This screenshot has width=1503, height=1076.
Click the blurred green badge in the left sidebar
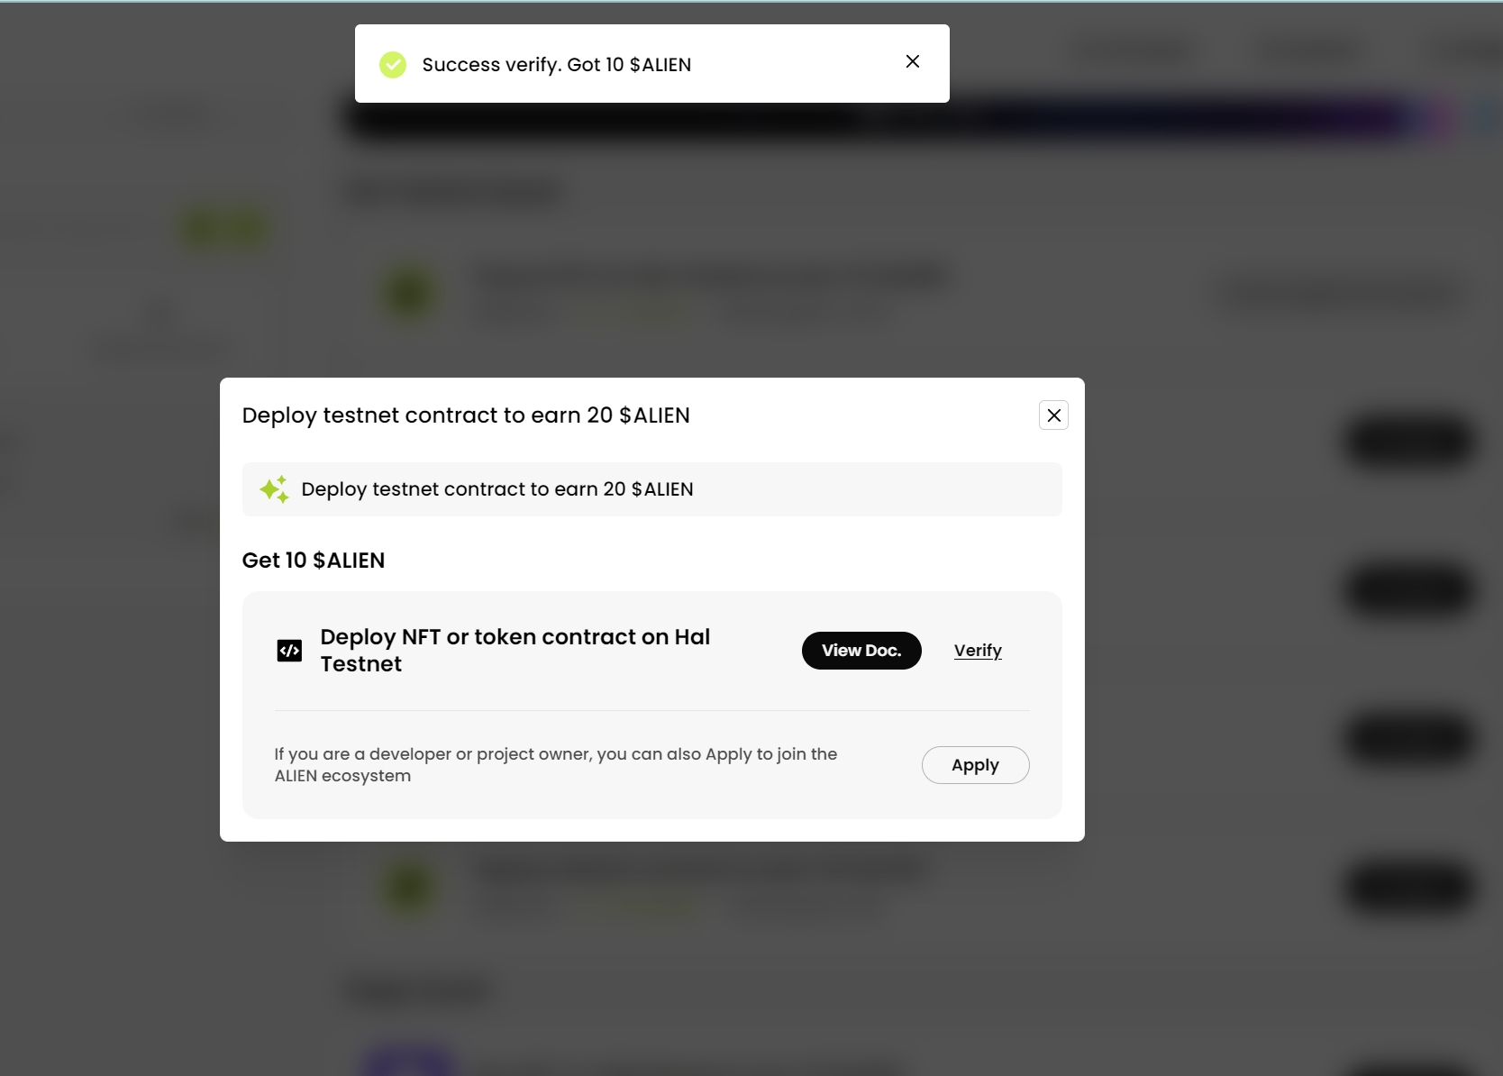click(x=225, y=228)
